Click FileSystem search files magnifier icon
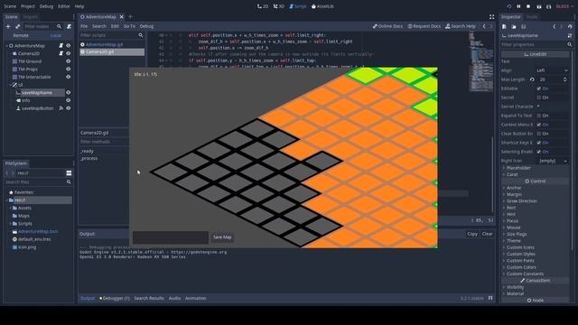 [x=69, y=182]
